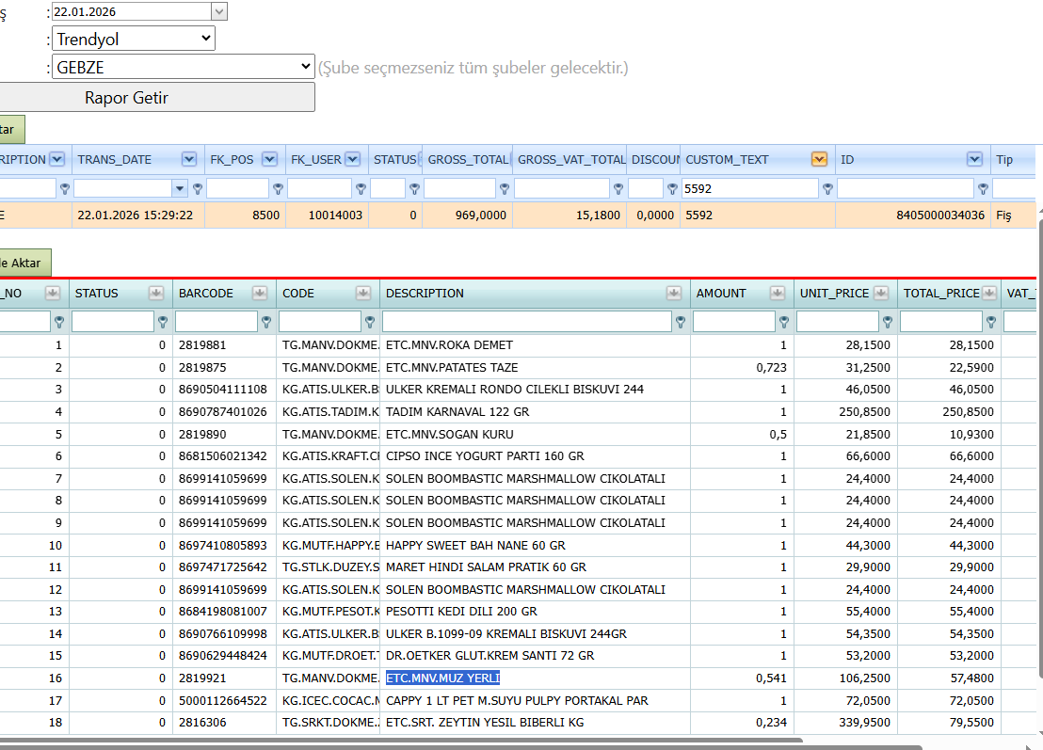The image size is (1043, 750).
Task: Open DESCRIPTION column menu arrow
Action: tap(674, 294)
